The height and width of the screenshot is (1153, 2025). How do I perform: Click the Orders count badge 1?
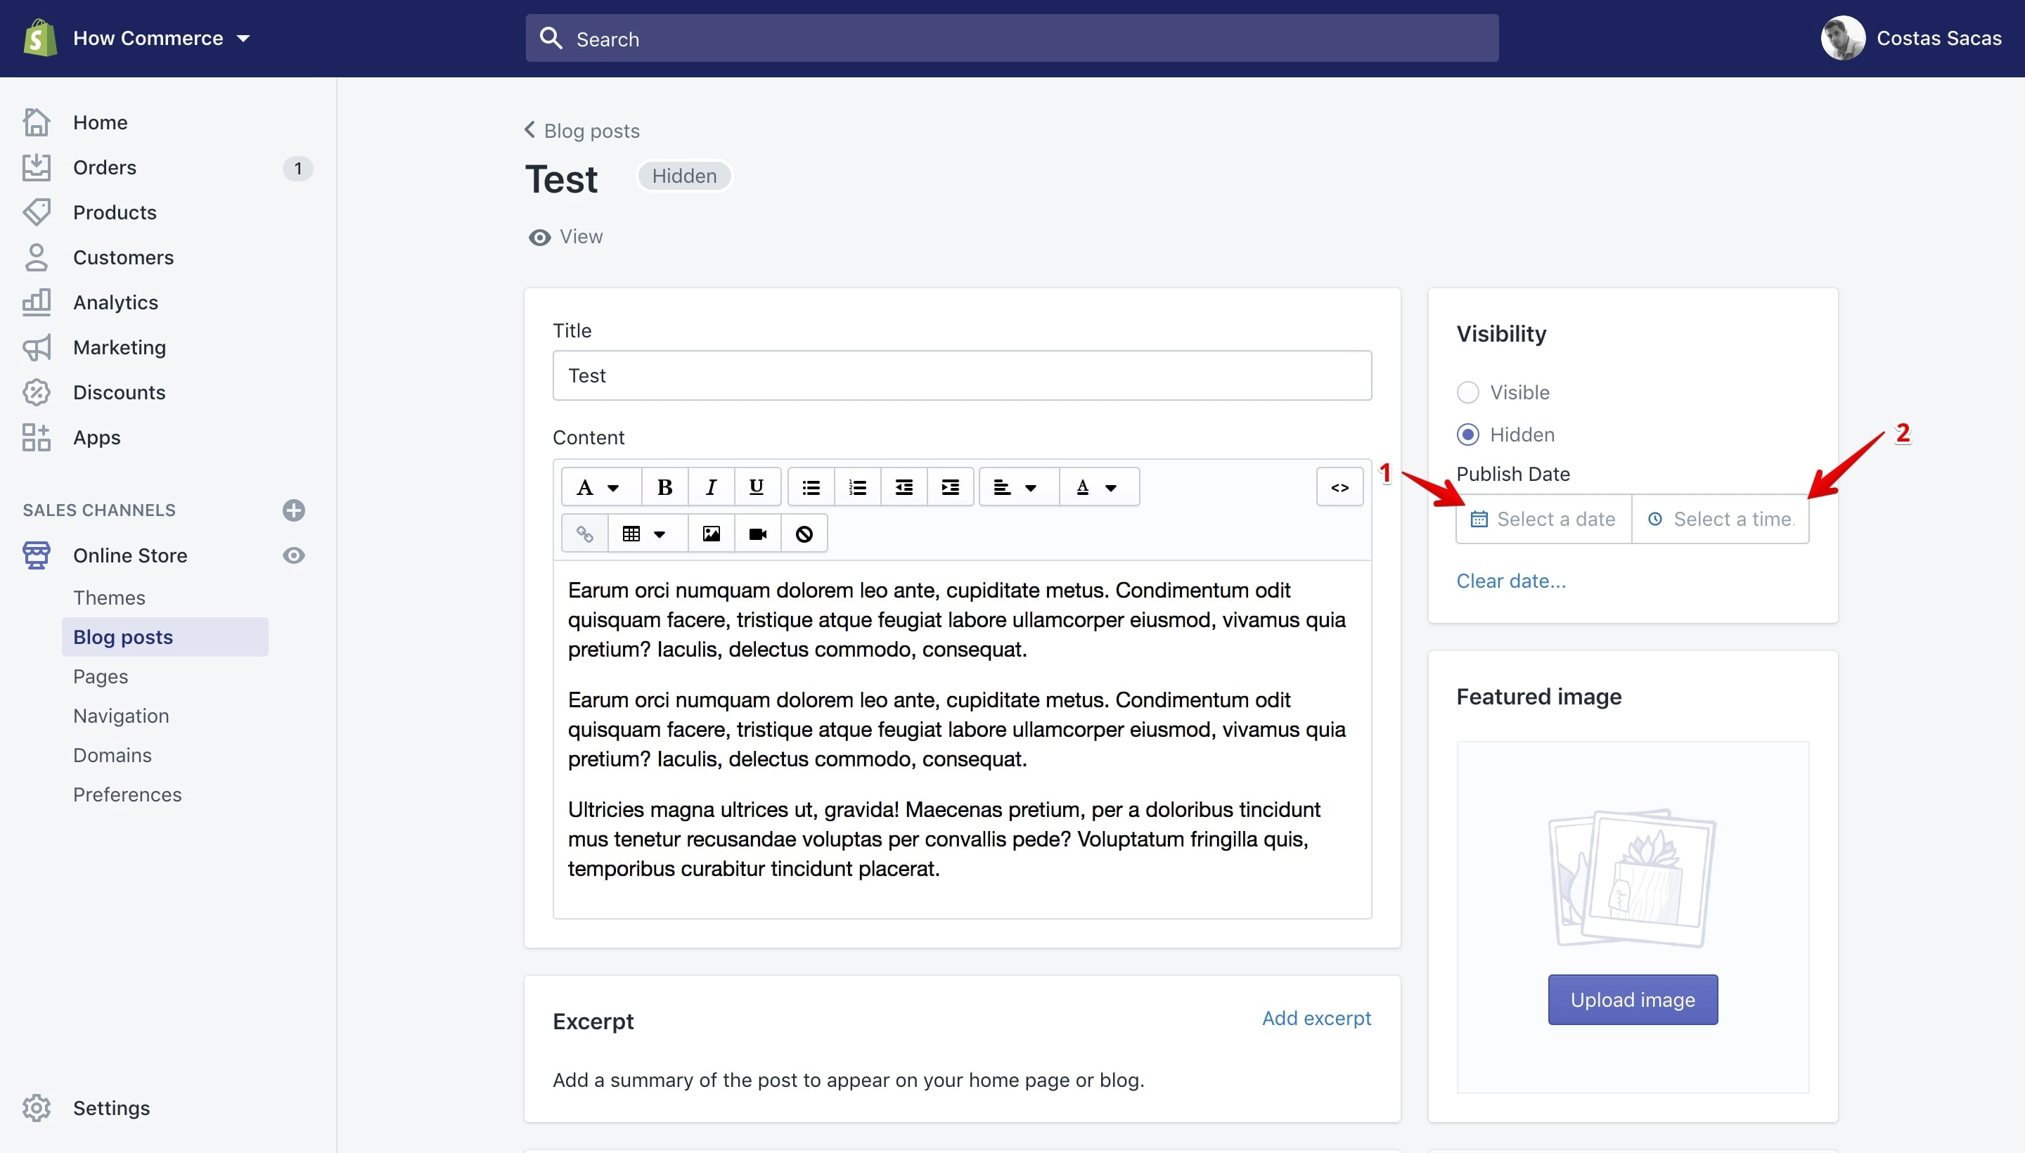(297, 168)
